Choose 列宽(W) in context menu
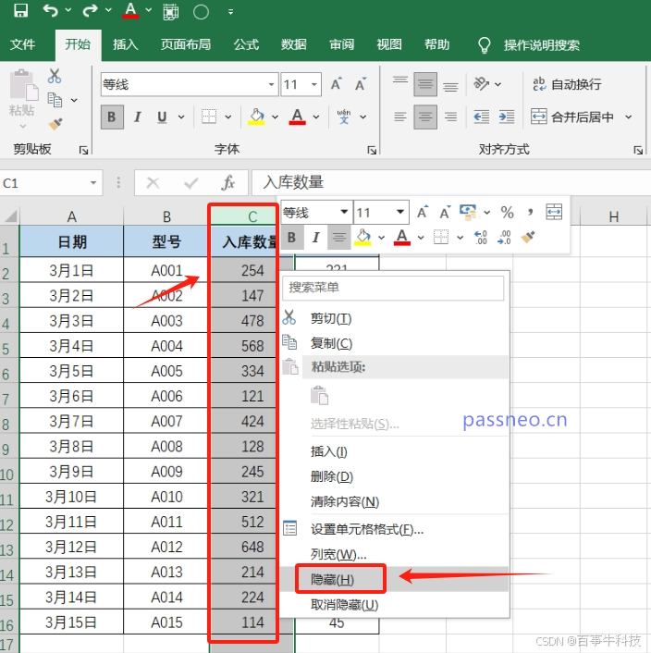Image resolution: width=651 pixels, height=653 pixels. click(x=394, y=554)
